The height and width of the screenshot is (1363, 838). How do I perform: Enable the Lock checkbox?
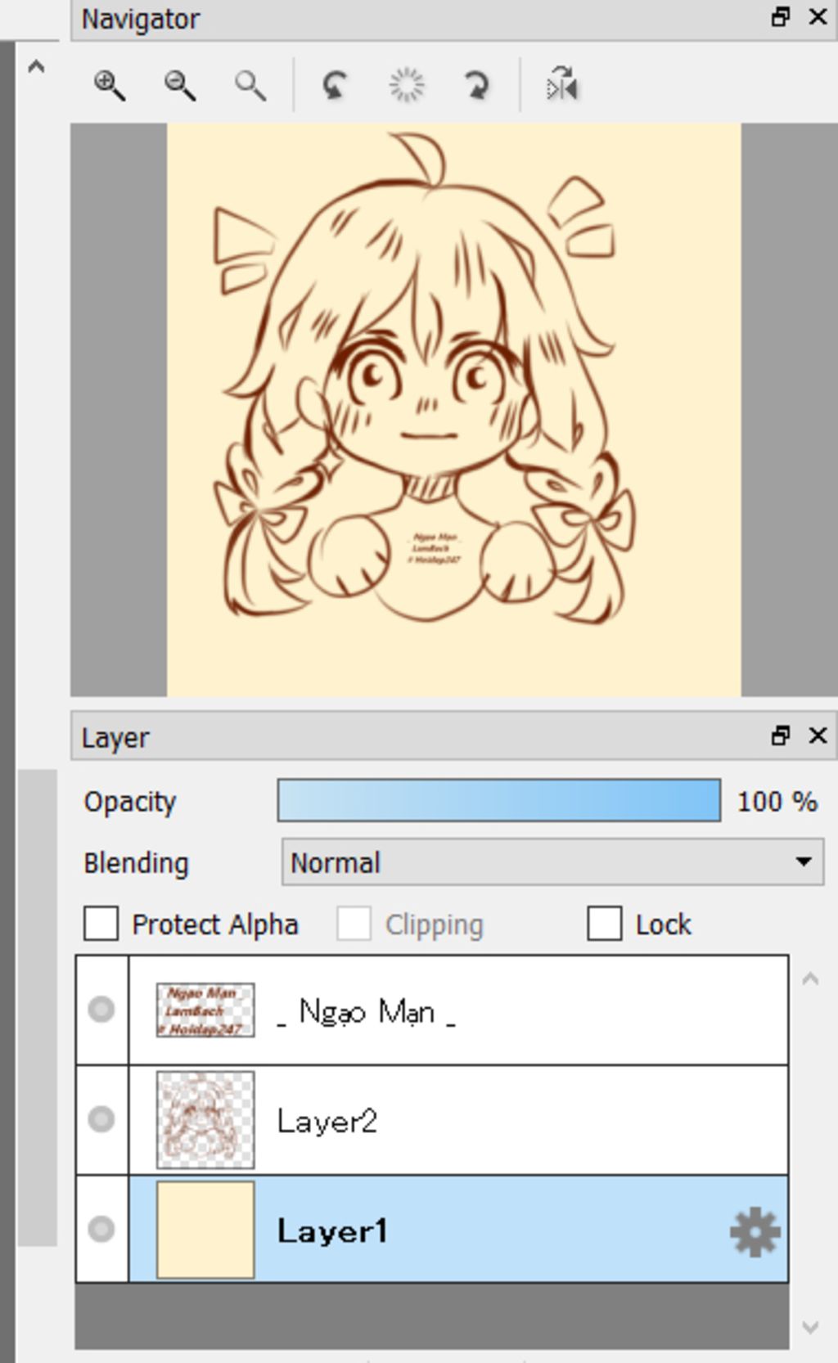pyautogui.click(x=604, y=924)
